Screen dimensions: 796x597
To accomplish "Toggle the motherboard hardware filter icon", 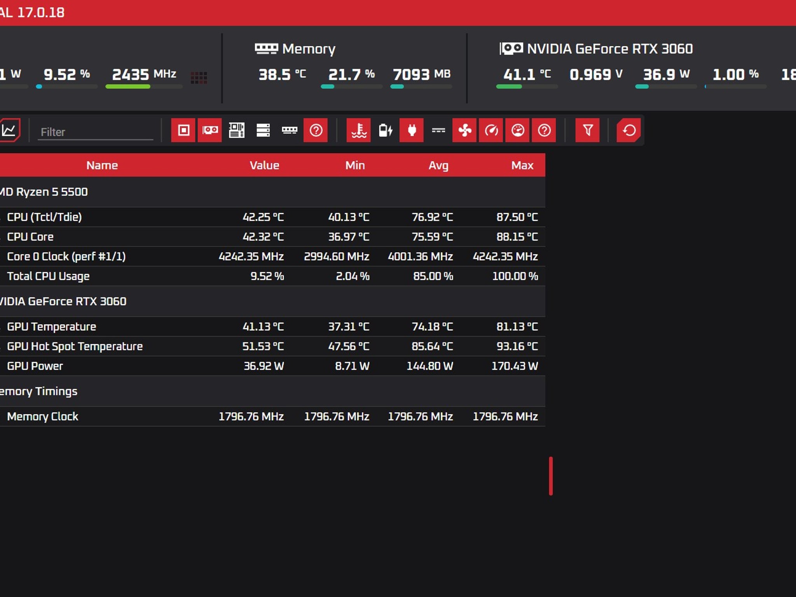I will [x=236, y=130].
